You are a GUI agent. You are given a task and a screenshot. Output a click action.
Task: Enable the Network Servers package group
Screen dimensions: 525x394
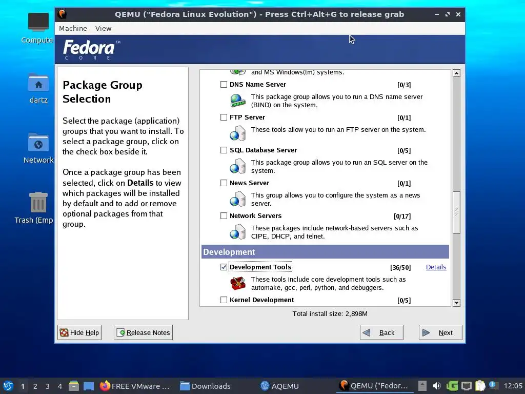[224, 216]
